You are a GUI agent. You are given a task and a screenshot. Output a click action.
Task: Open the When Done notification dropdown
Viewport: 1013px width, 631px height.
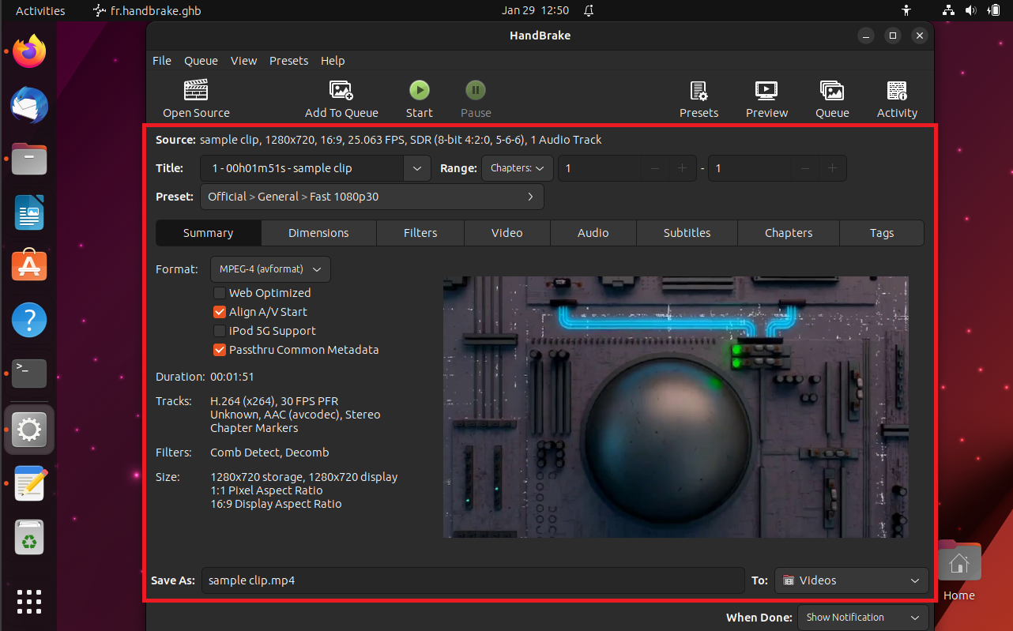(x=862, y=618)
